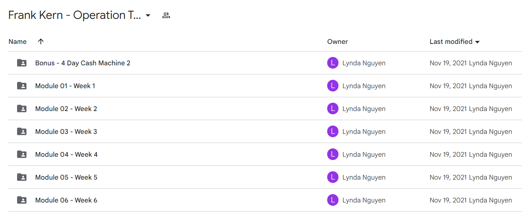Toggle sort direction with the up arrow

coord(41,41)
